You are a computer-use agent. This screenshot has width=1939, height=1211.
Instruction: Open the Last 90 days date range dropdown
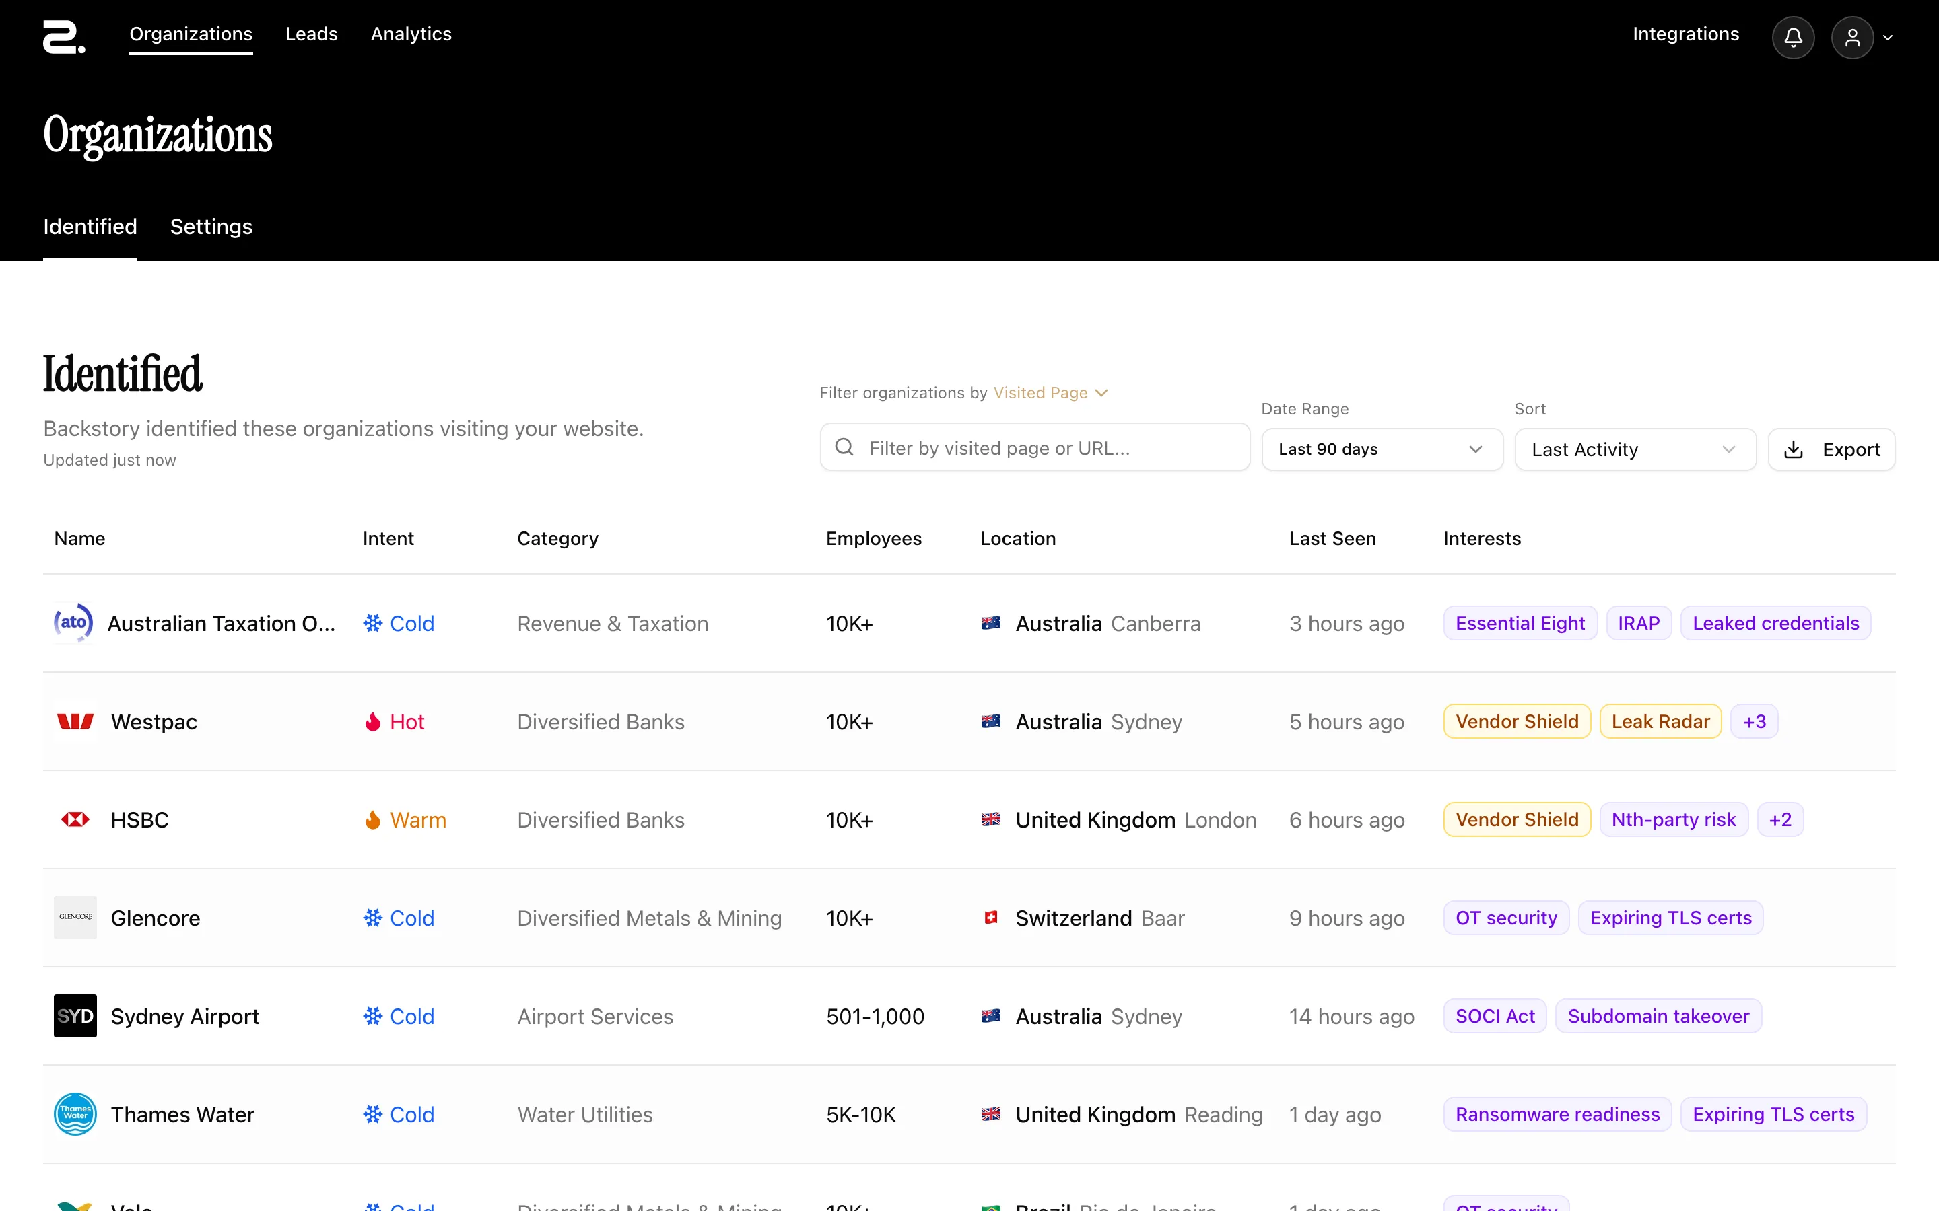coord(1382,449)
